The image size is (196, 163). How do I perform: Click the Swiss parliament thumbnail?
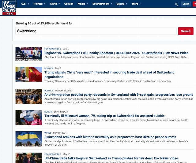(x=29, y=96)
